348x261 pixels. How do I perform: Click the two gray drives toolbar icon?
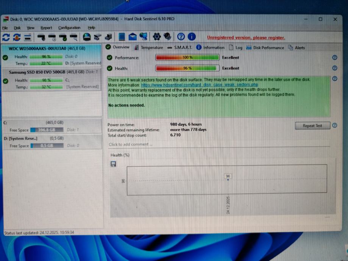pyautogui.click(x=97, y=37)
